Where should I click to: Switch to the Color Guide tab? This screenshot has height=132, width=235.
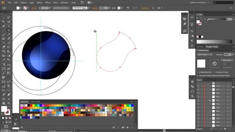click(x=35, y=102)
